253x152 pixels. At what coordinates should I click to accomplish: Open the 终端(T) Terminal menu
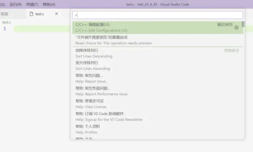pos(32,4)
